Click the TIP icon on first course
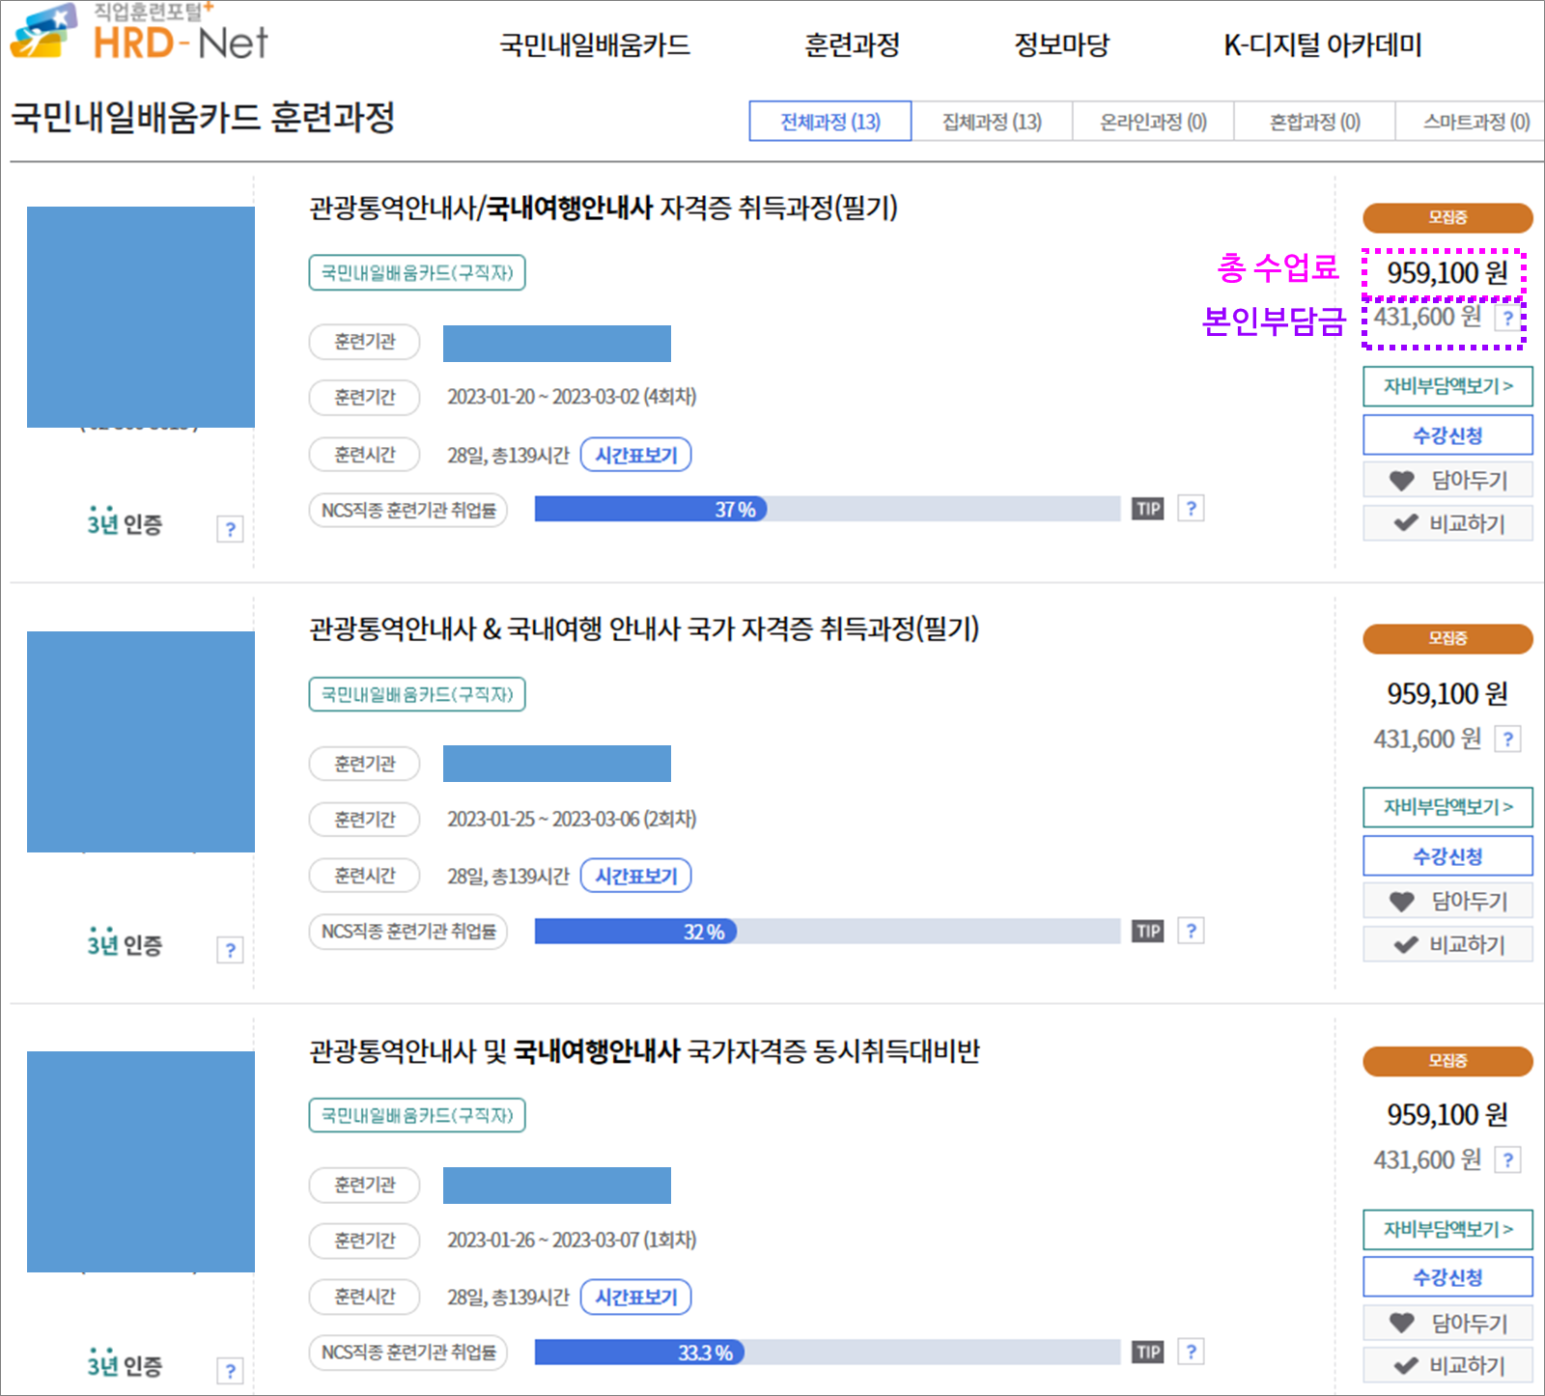The height and width of the screenshot is (1396, 1545). coord(1146,508)
